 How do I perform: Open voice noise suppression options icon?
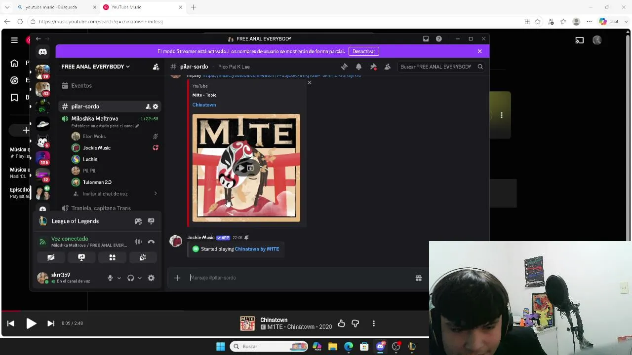coord(138,242)
